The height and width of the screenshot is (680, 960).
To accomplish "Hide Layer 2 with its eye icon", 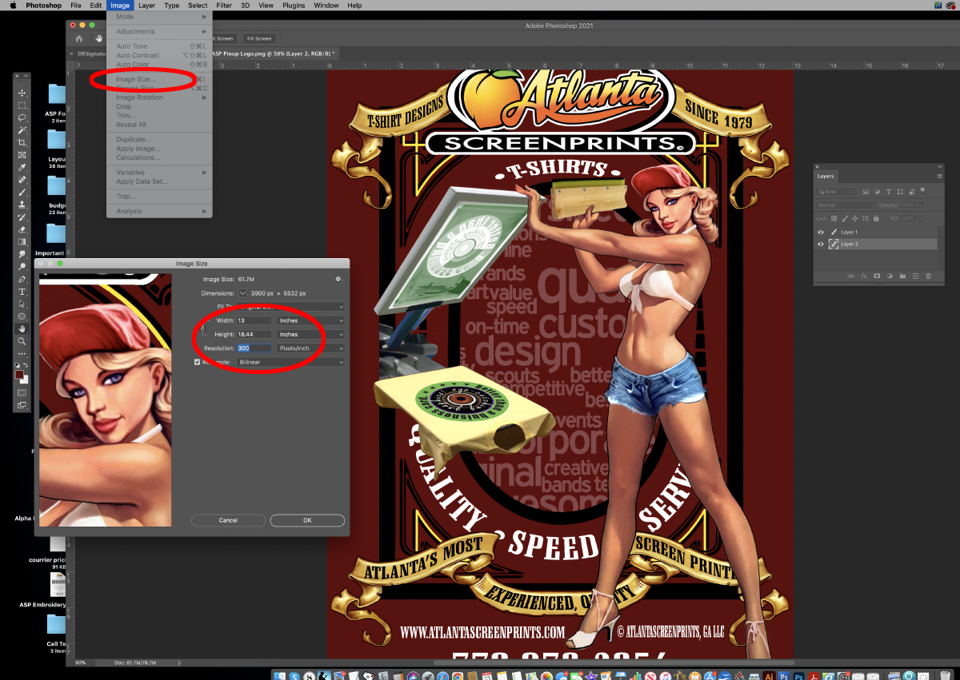I will click(821, 244).
